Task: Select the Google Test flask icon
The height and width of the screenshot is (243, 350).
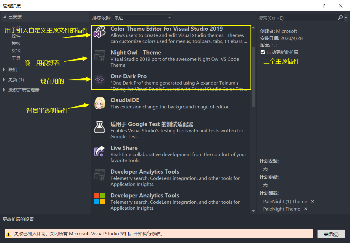Action: (100, 127)
